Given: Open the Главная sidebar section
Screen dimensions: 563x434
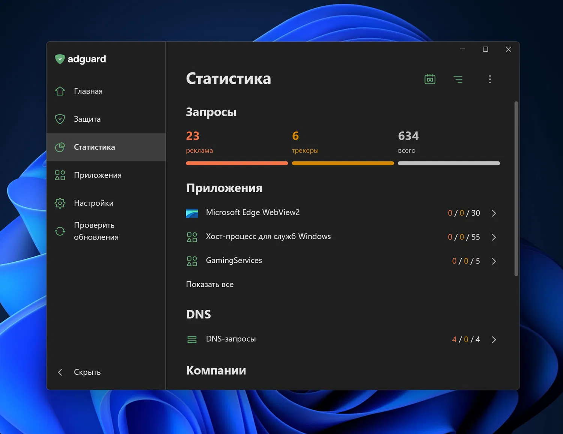Looking at the screenshot, I should coord(106,91).
